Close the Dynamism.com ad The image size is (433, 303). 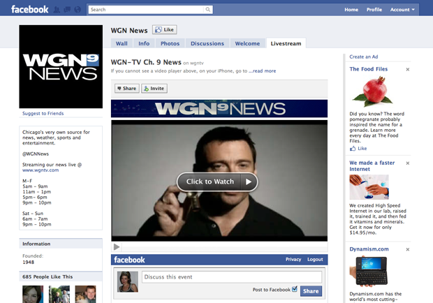408,249
